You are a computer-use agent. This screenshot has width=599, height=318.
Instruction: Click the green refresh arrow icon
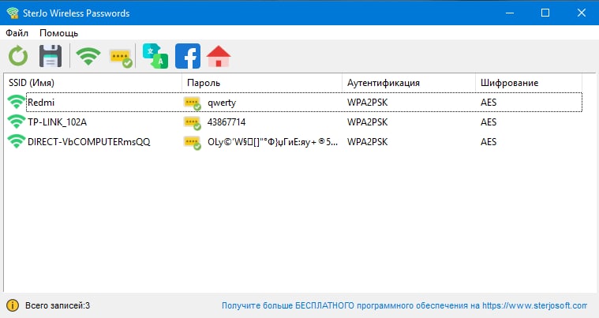pos(18,56)
